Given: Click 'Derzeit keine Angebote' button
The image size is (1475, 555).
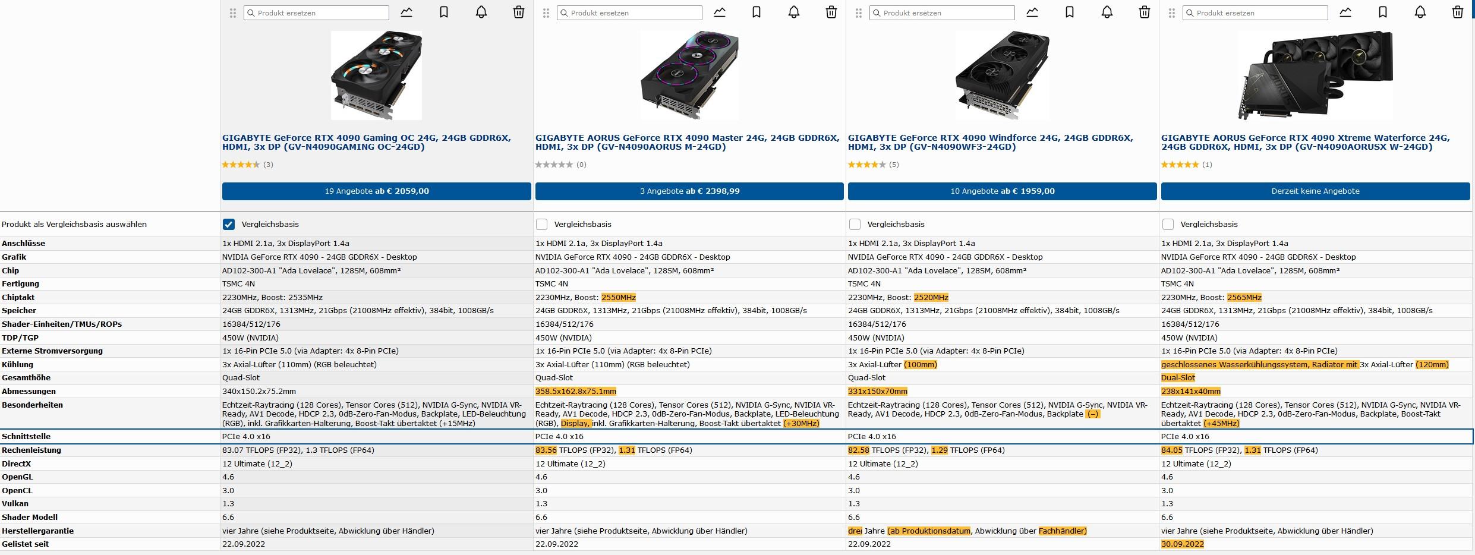Looking at the screenshot, I should tap(1316, 191).
